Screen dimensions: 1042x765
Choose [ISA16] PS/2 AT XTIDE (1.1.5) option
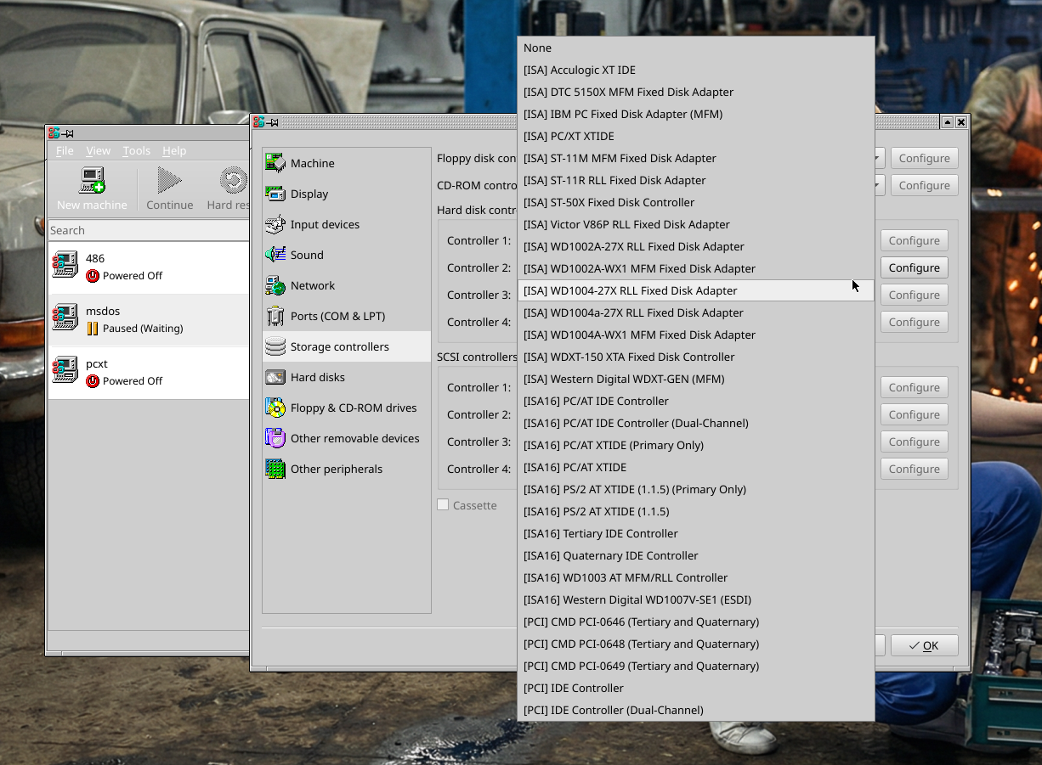pyautogui.click(x=696, y=511)
